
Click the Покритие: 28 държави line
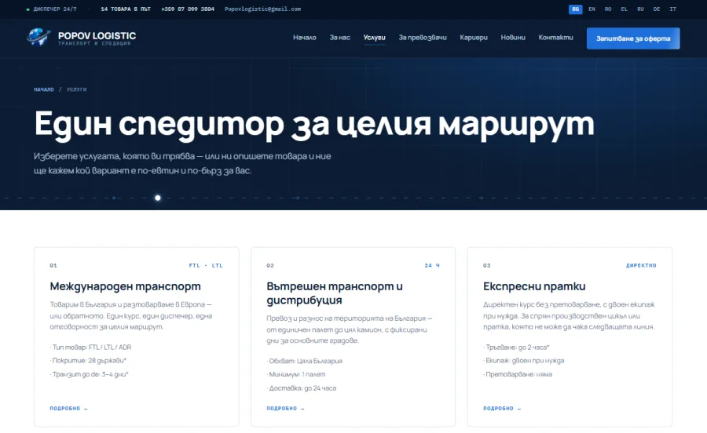(x=88, y=361)
